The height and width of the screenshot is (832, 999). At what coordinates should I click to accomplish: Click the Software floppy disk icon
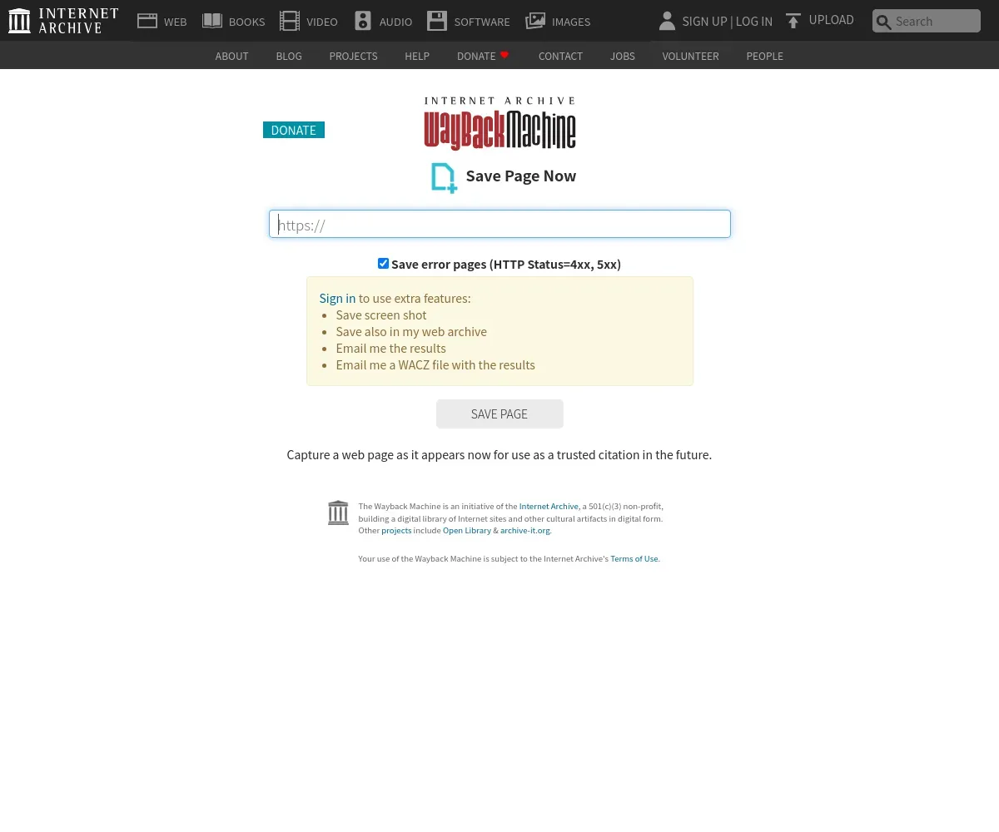coord(437,21)
